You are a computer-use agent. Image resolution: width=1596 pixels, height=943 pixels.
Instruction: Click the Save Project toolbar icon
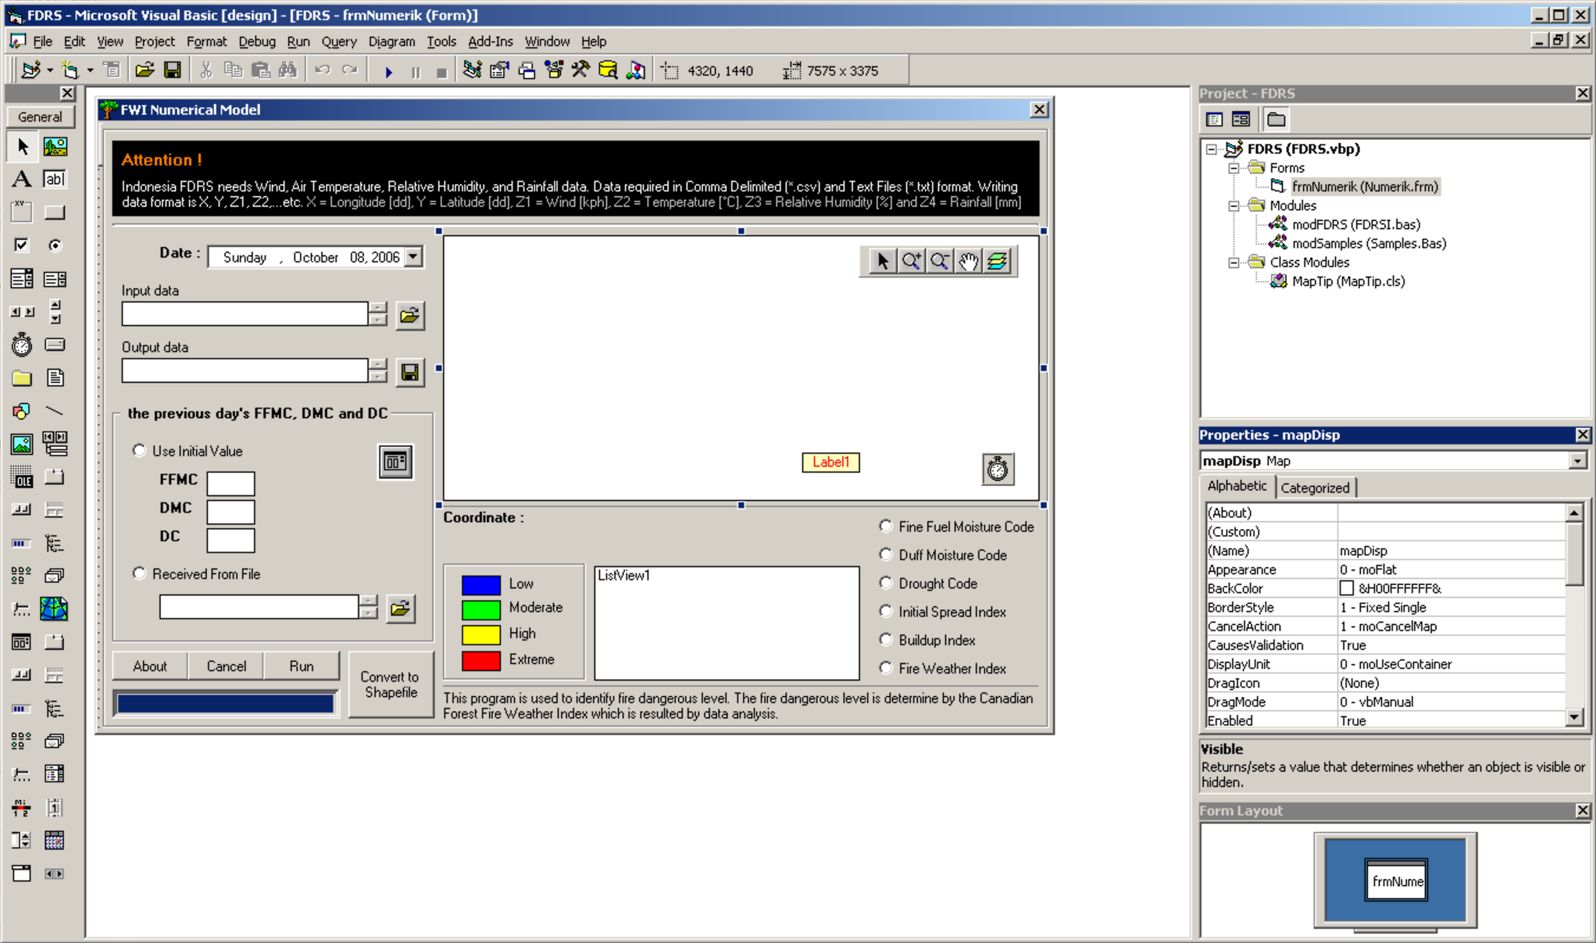point(172,70)
